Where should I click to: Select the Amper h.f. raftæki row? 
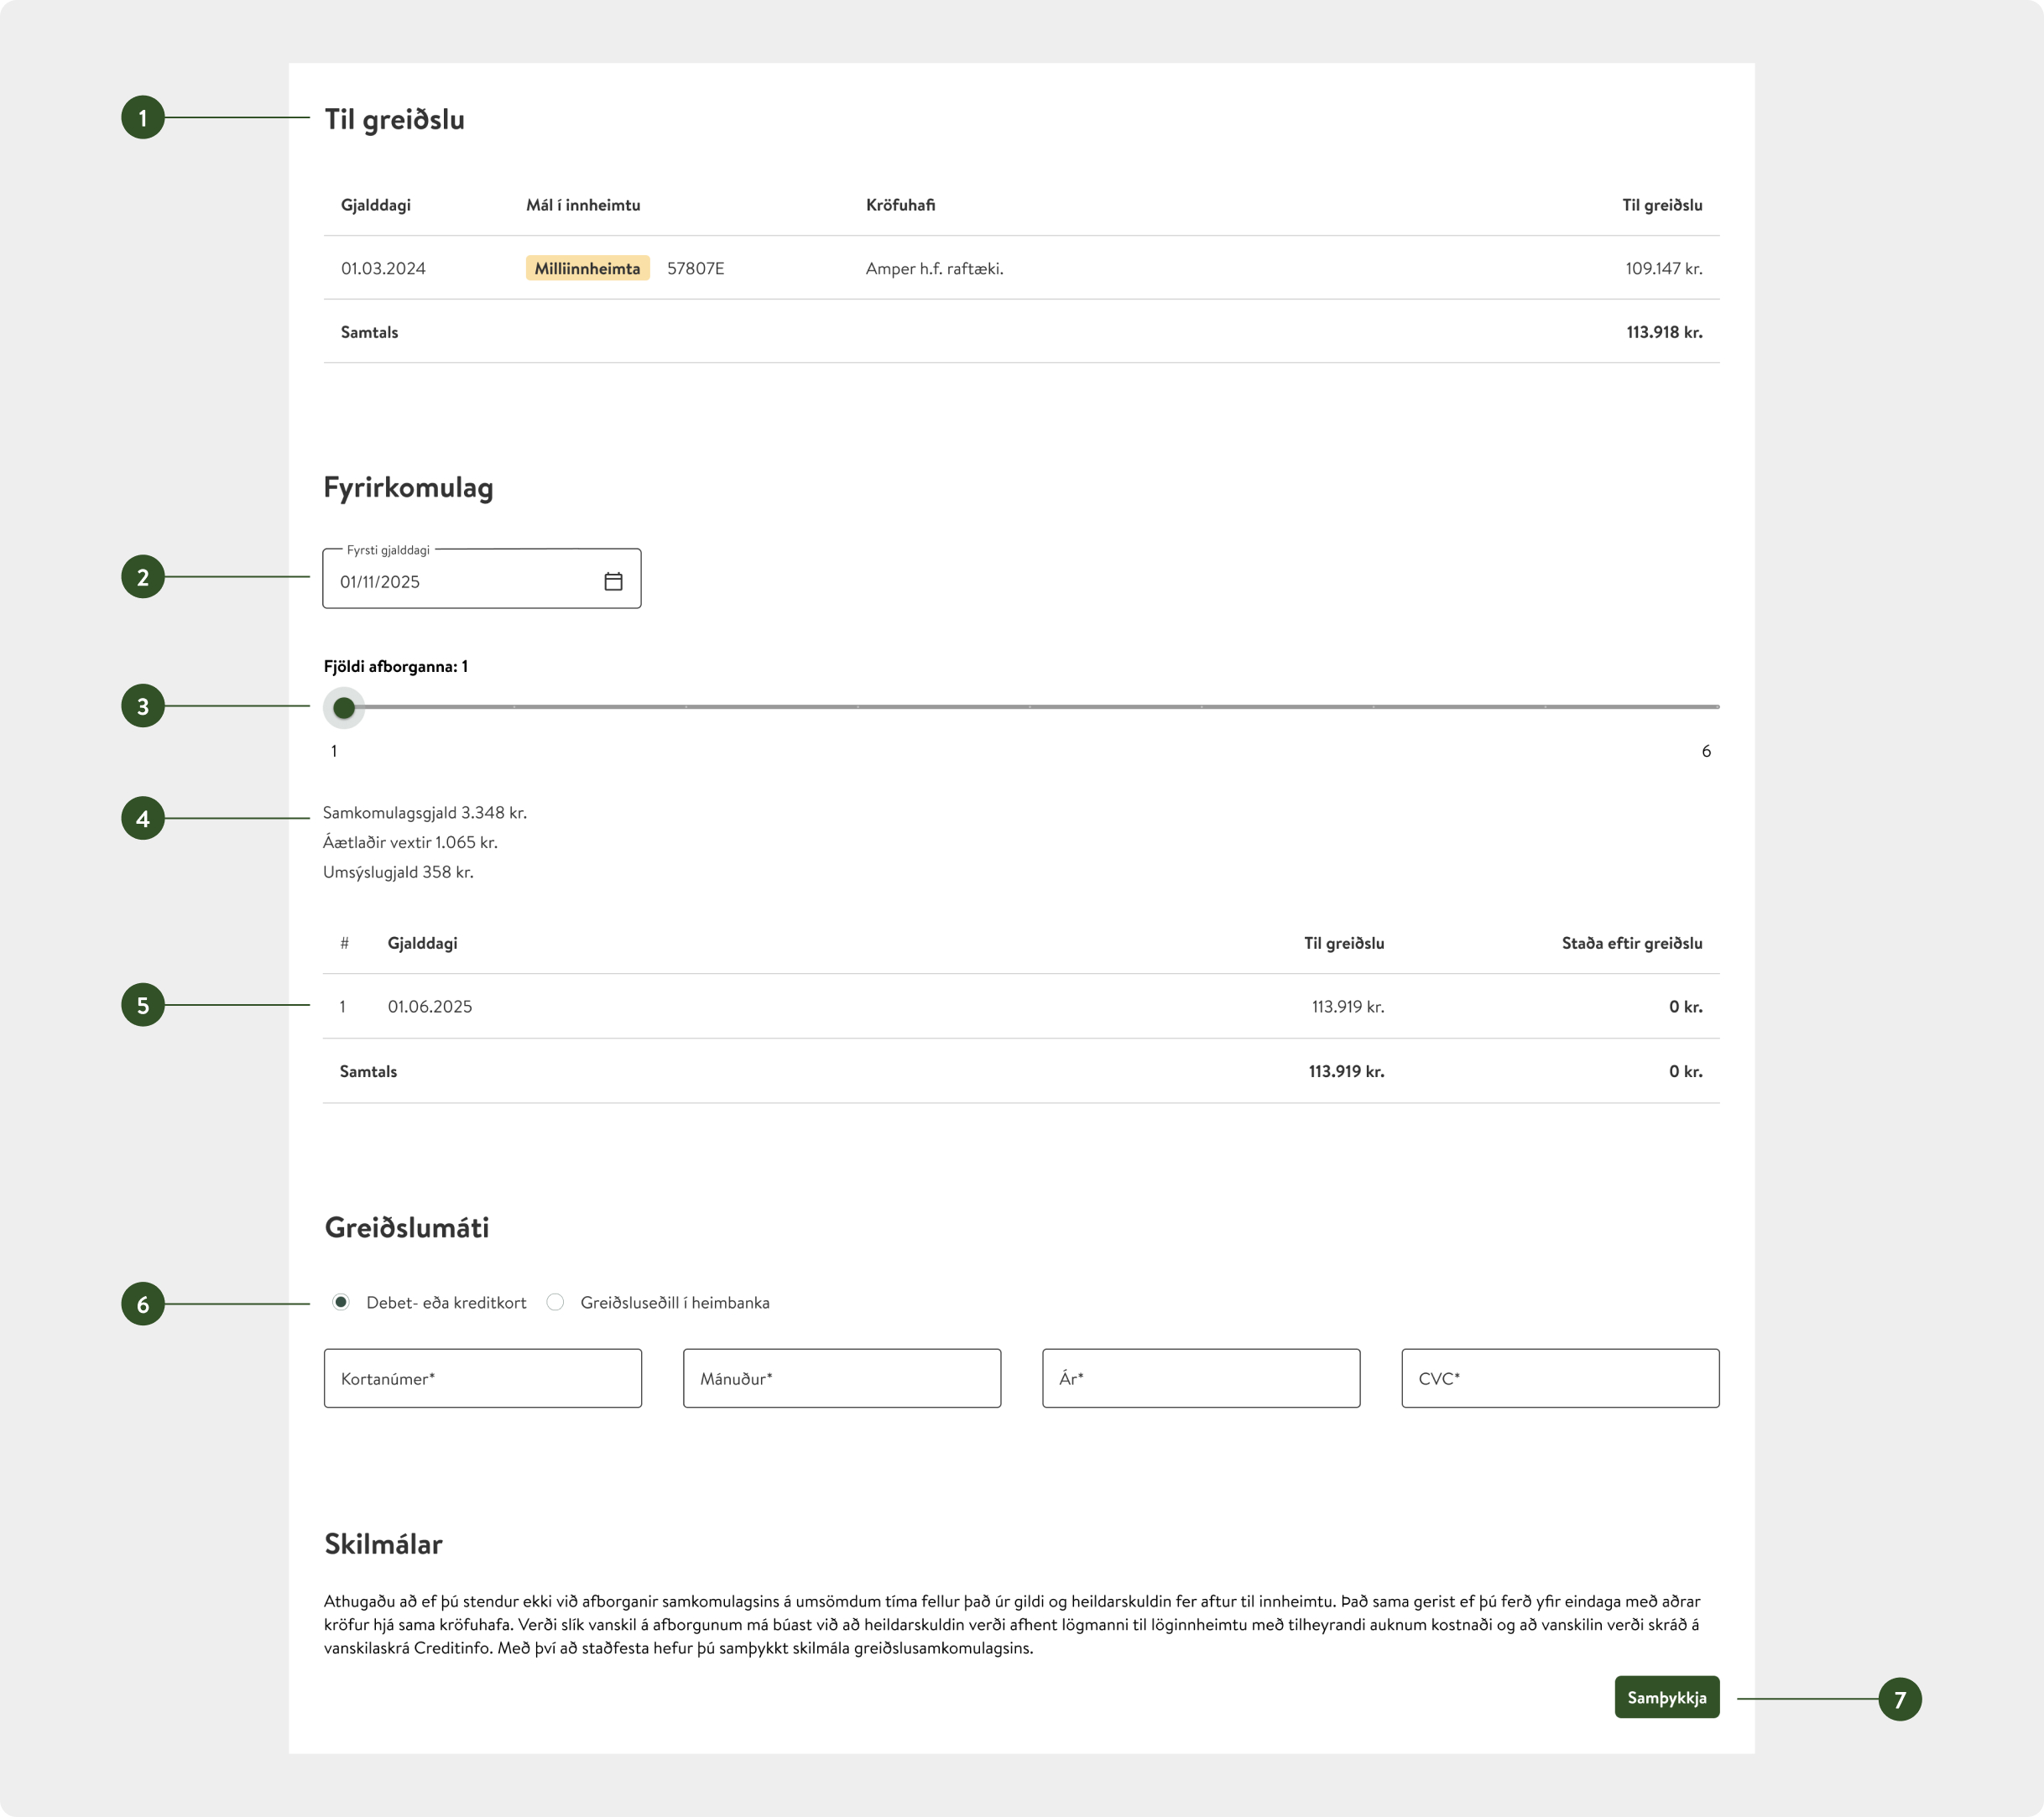[x=933, y=268]
